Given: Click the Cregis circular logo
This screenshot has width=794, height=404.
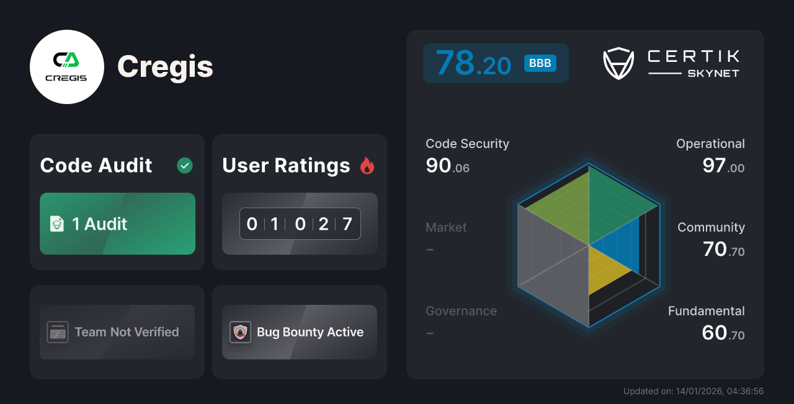Looking at the screenshot, I should coord(66,66).
